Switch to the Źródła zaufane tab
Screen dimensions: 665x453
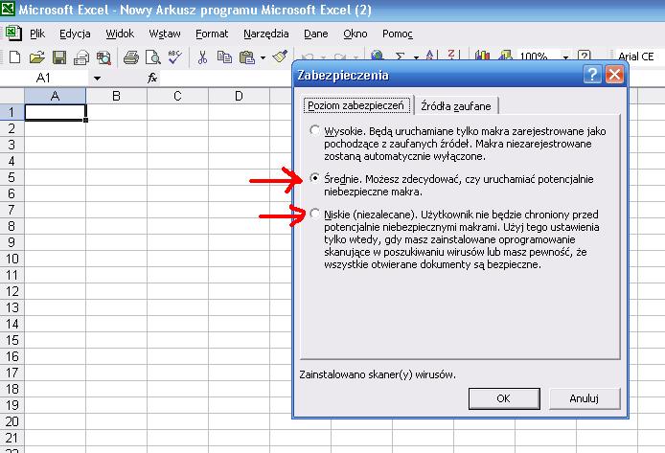coord(456,106)
